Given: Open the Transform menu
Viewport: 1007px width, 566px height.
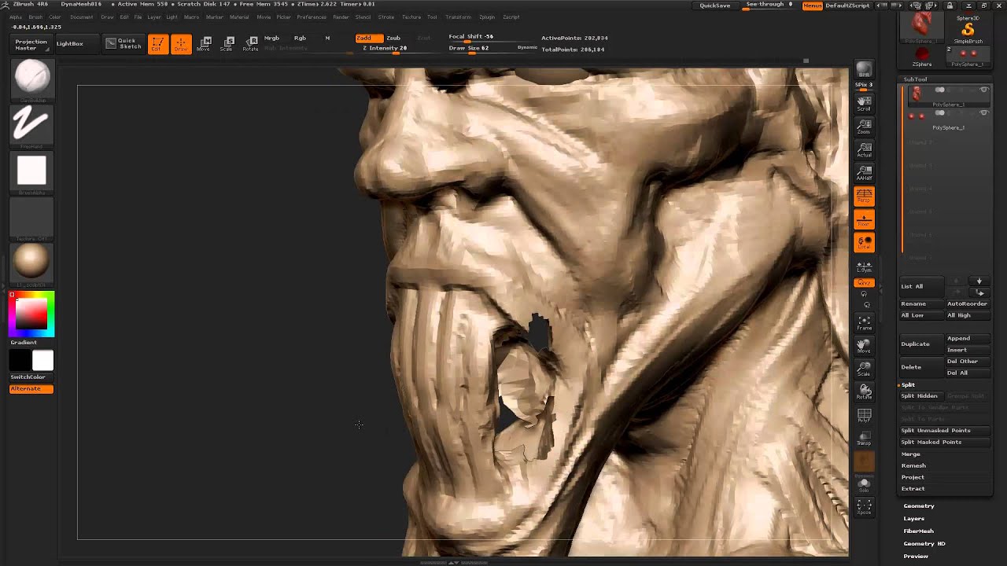Looking at the screenshot, I should tap(458, 17).
